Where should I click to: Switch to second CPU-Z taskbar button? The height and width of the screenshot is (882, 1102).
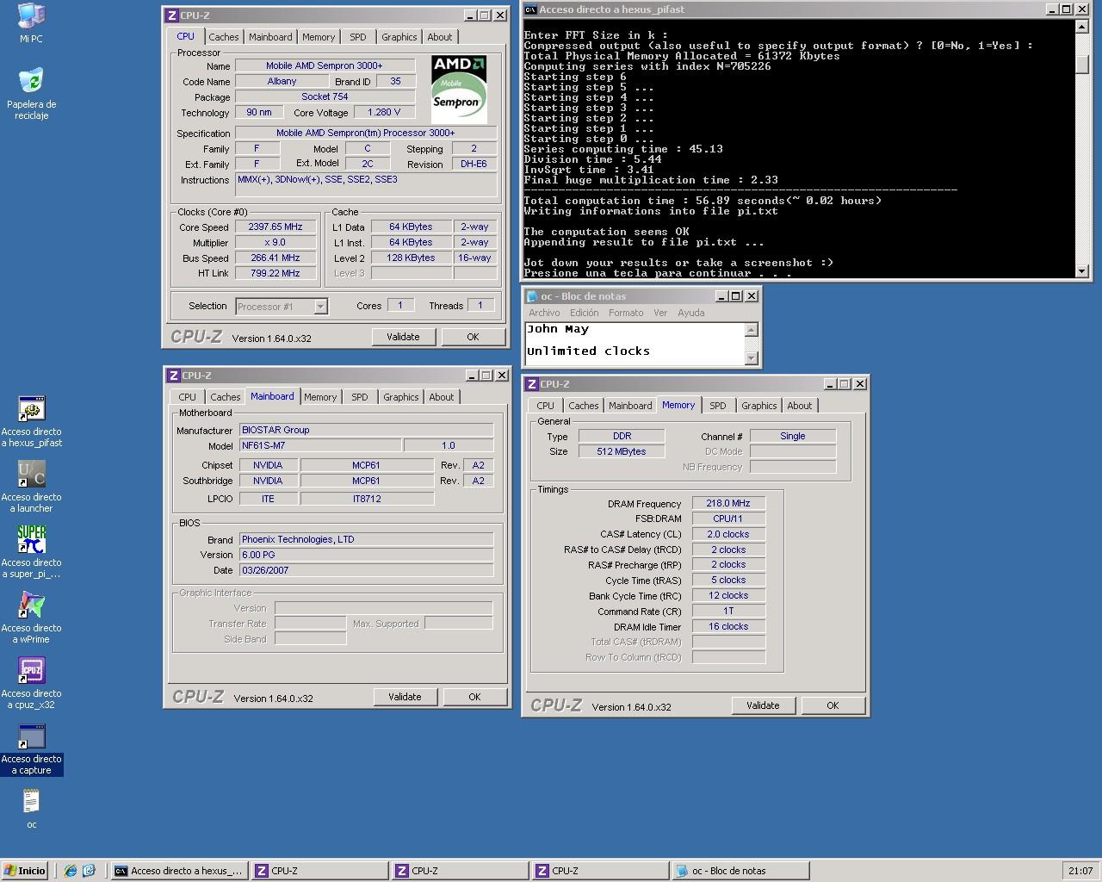(x=460, y=871)
